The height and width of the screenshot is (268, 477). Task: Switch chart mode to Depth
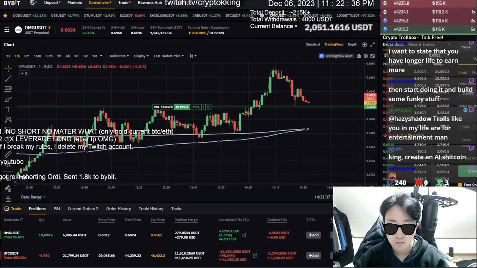pos(352,44)
